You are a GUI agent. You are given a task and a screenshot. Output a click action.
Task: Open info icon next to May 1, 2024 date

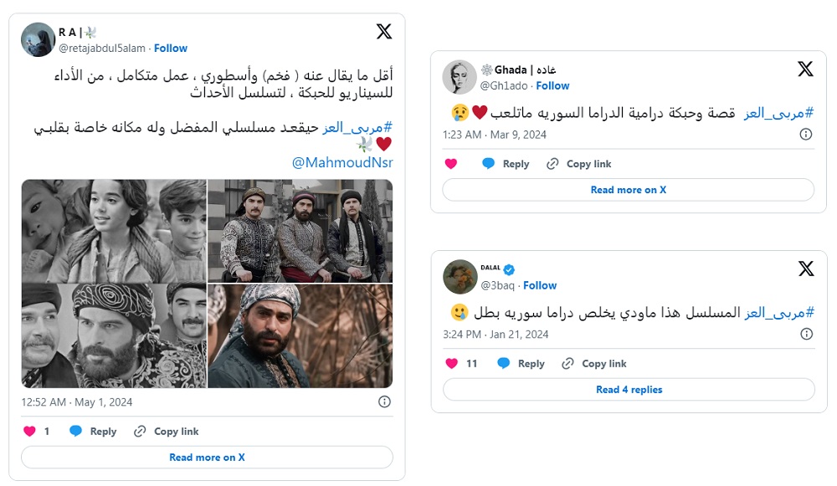pyautogui.click(x=384, y=402)
